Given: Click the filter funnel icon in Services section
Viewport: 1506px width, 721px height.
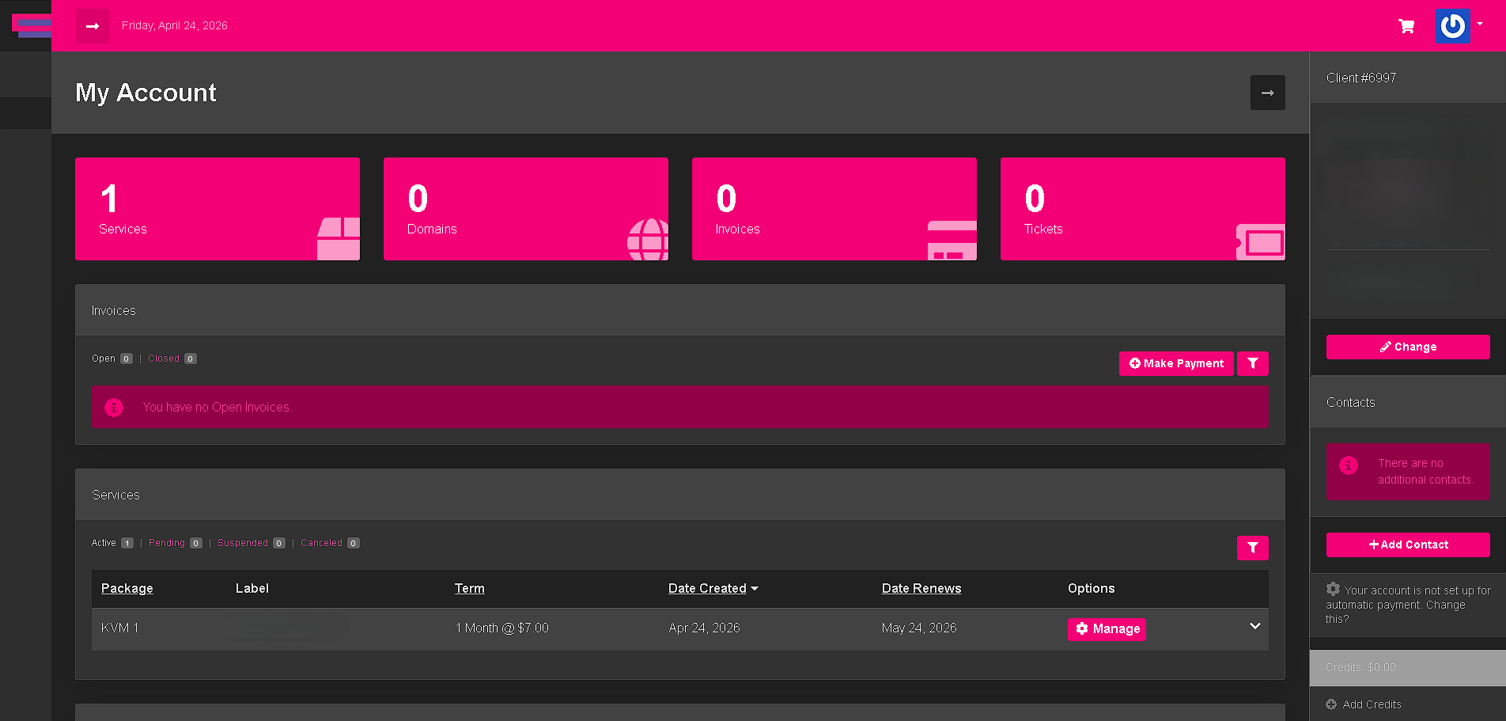Looking at the screenshot, I should tap(1252, 548).
